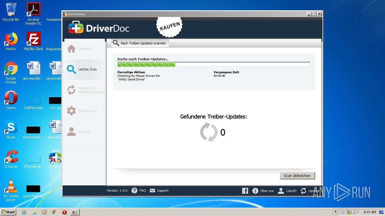
Task: Open Chrome from the taskbar
Action: pyautogui.click(x=54, y=212)
